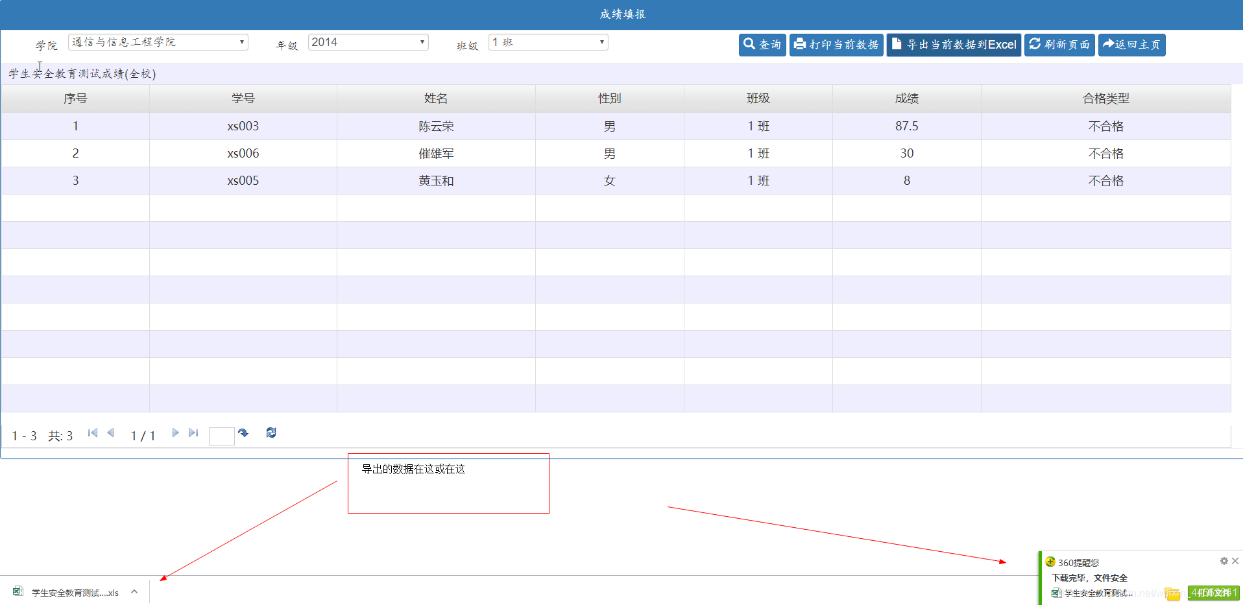Image resolution: width=1243 pixels, height=605 pixels.
Task: Click the 成绩填报 page title
Action: click(623, 14)
